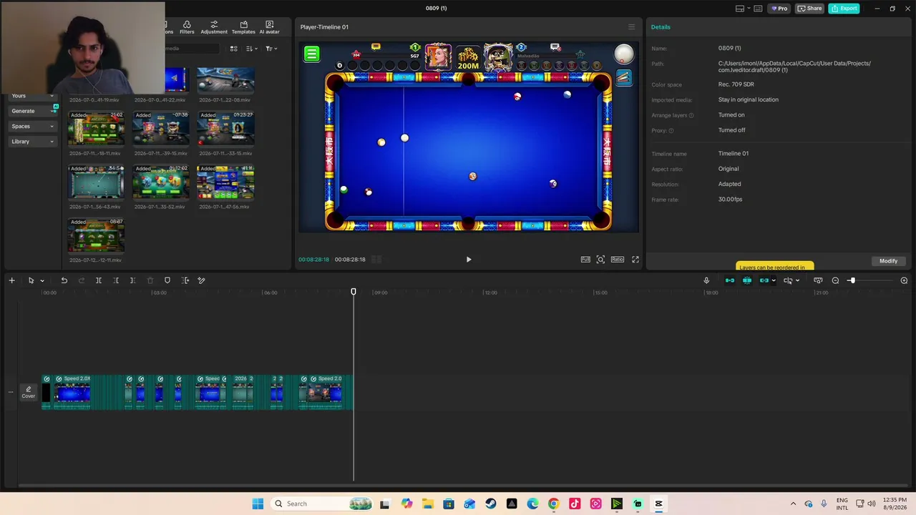916x515 pixels.
Task: Click the Share button
Action: pos(810,9)
